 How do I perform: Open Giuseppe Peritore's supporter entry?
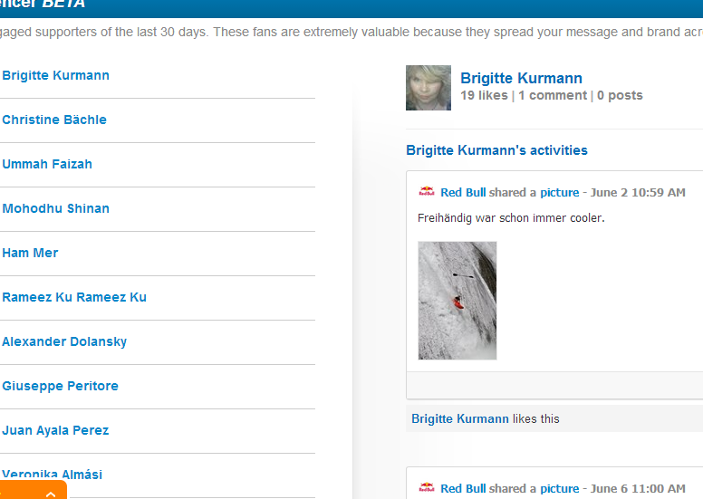point(60,386)
